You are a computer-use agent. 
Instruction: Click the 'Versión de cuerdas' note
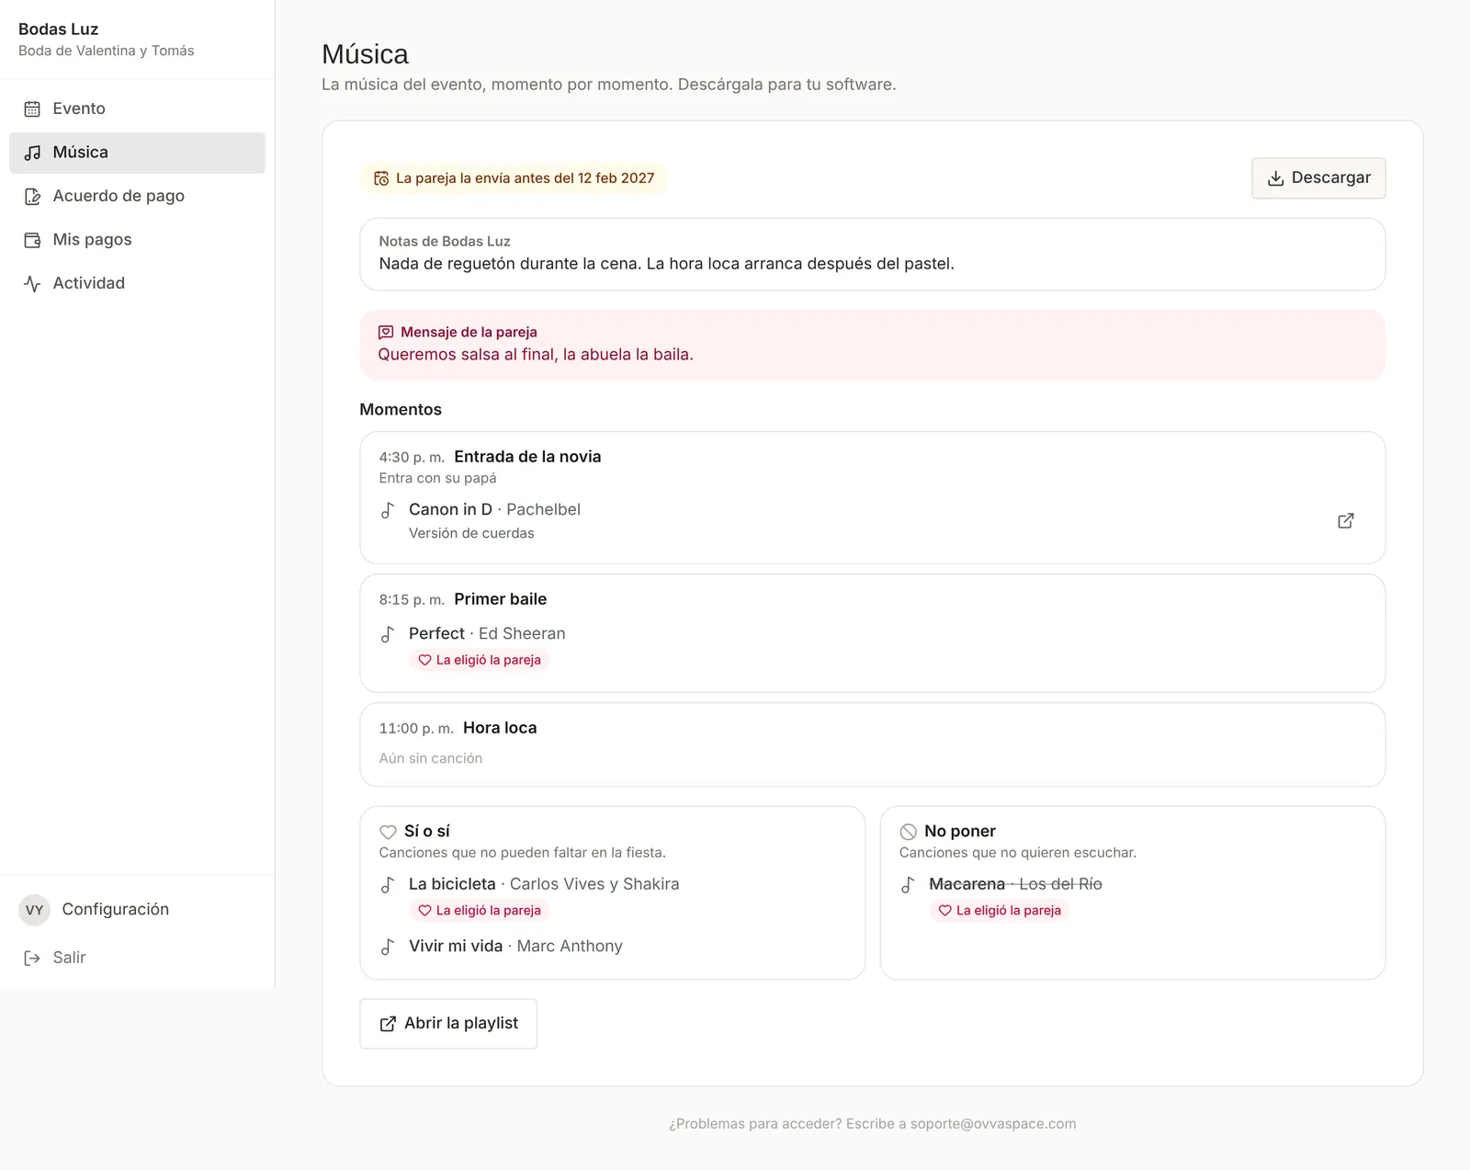471,533
